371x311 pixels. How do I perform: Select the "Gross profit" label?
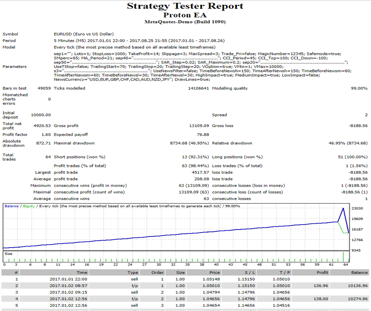click(x=66, y=126)
